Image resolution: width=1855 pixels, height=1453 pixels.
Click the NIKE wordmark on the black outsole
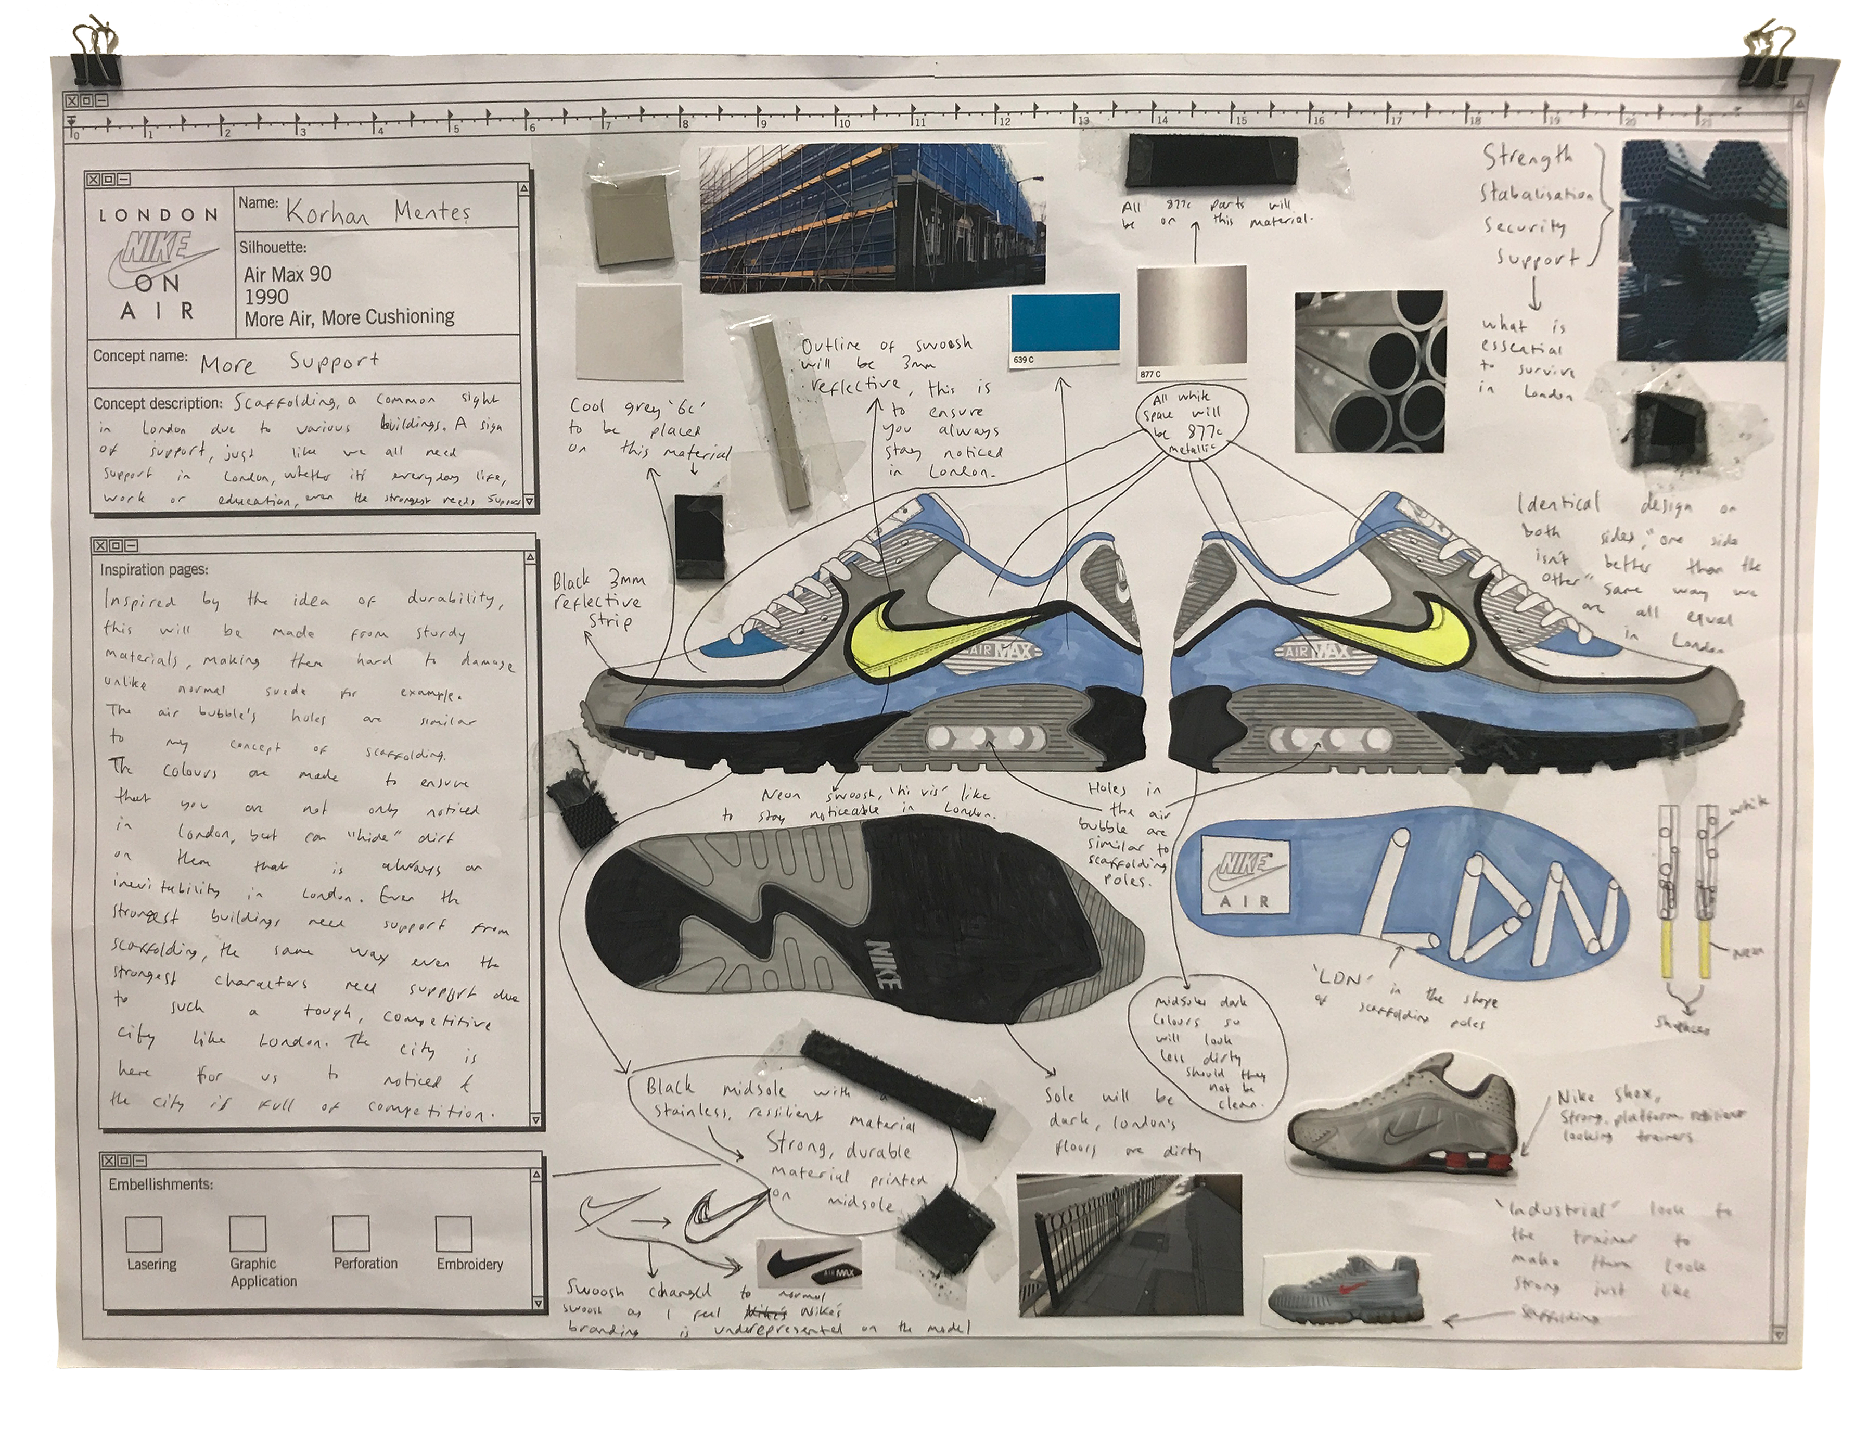click(x=884, y=965)
